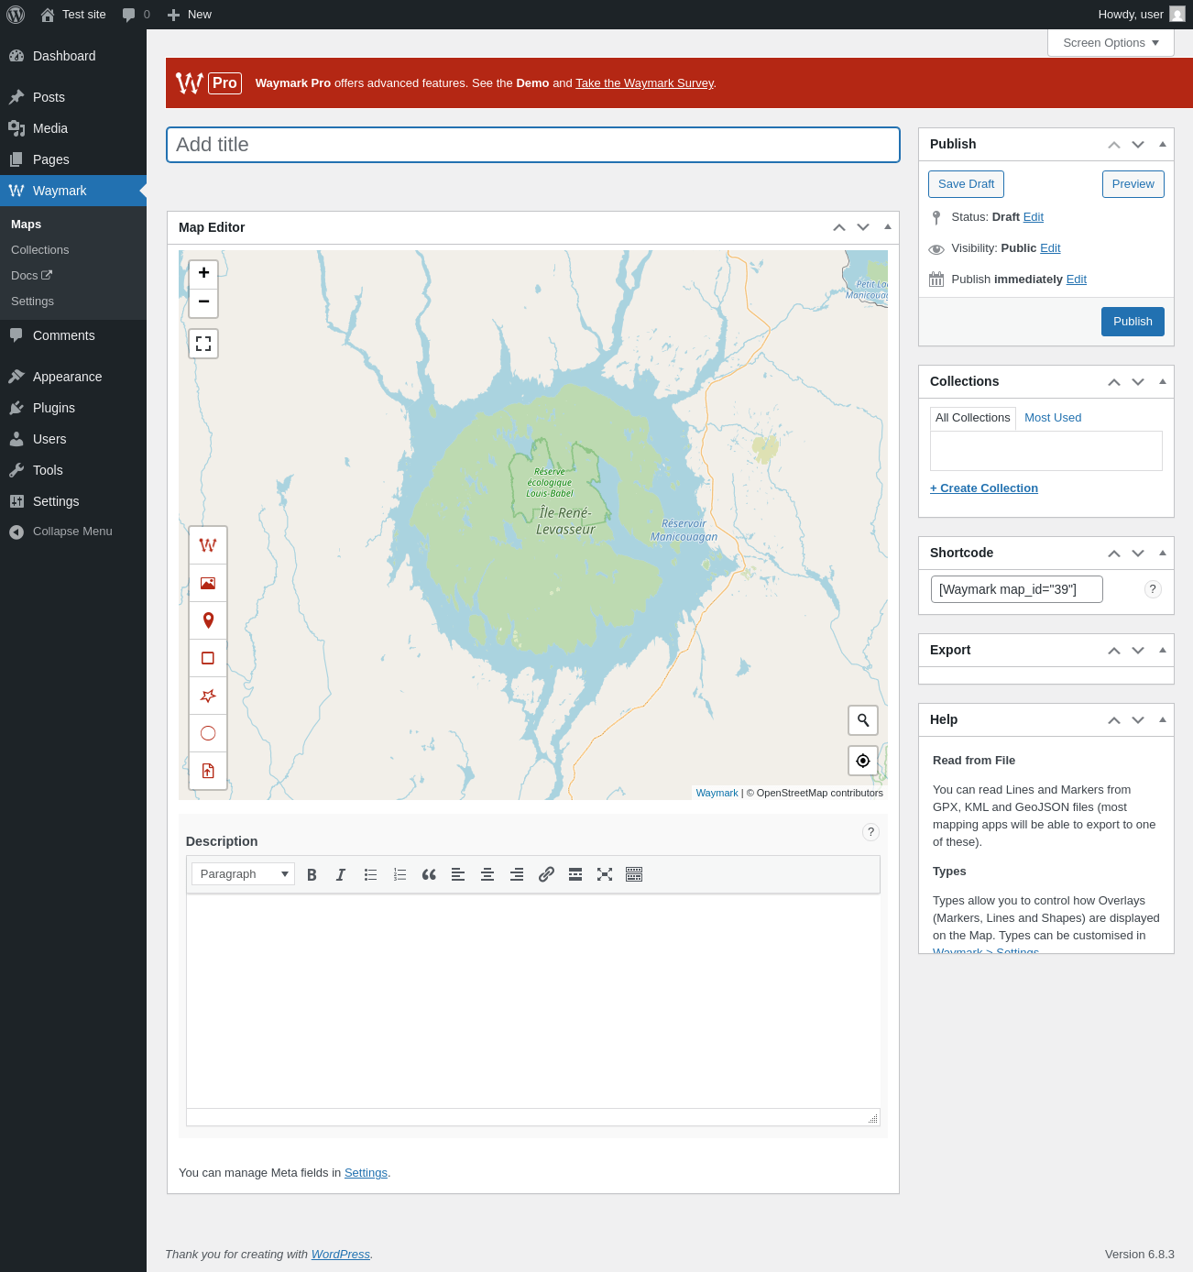The height and width of the screenshot is (1272, 1193).
Task: Toggle map fullscreen view
Action: (203, 344)
